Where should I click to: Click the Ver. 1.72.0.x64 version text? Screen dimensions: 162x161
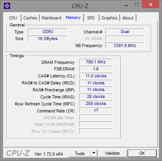49,154
